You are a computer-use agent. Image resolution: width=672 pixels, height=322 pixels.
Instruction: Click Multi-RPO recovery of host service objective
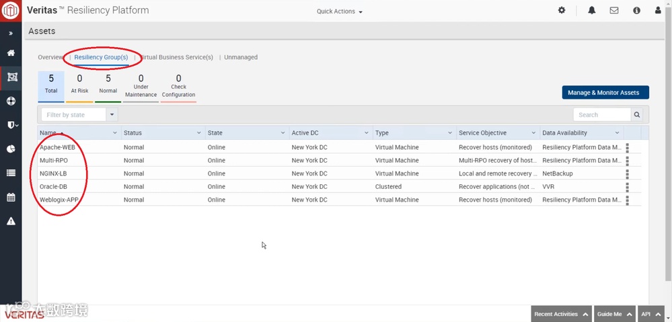(498, 161)
